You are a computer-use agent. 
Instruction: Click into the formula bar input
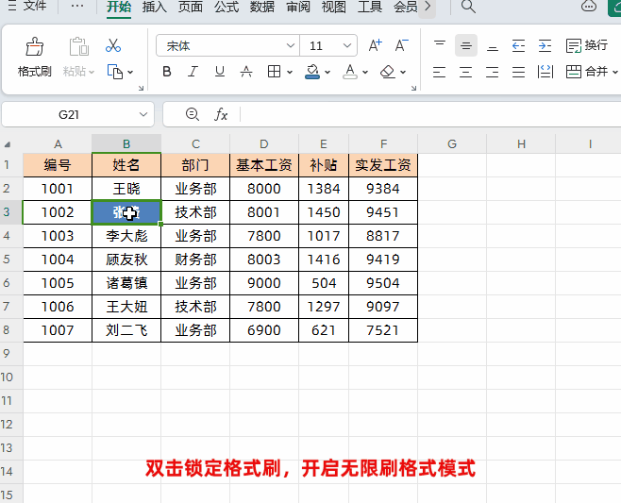pos(431,114)
